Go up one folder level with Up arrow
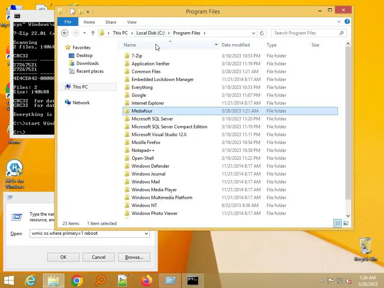 click(x=93, y=33)
